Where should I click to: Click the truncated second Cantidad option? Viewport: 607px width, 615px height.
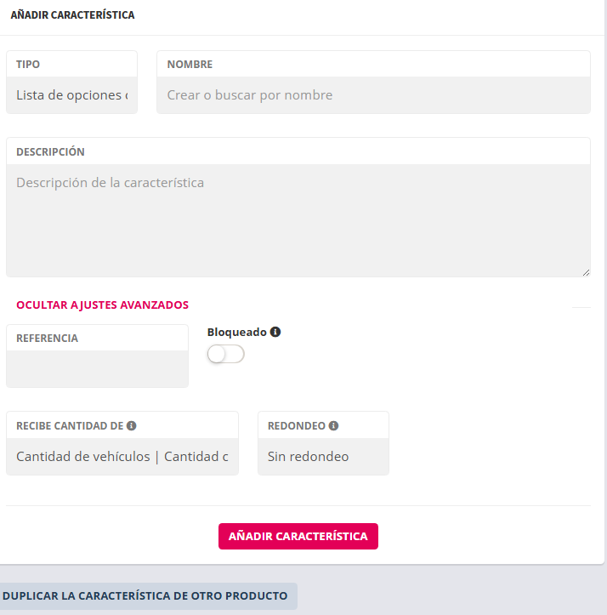[x=196, y=457]
